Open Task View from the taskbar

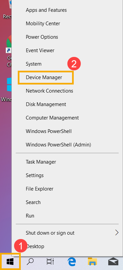tap(50, 262)
